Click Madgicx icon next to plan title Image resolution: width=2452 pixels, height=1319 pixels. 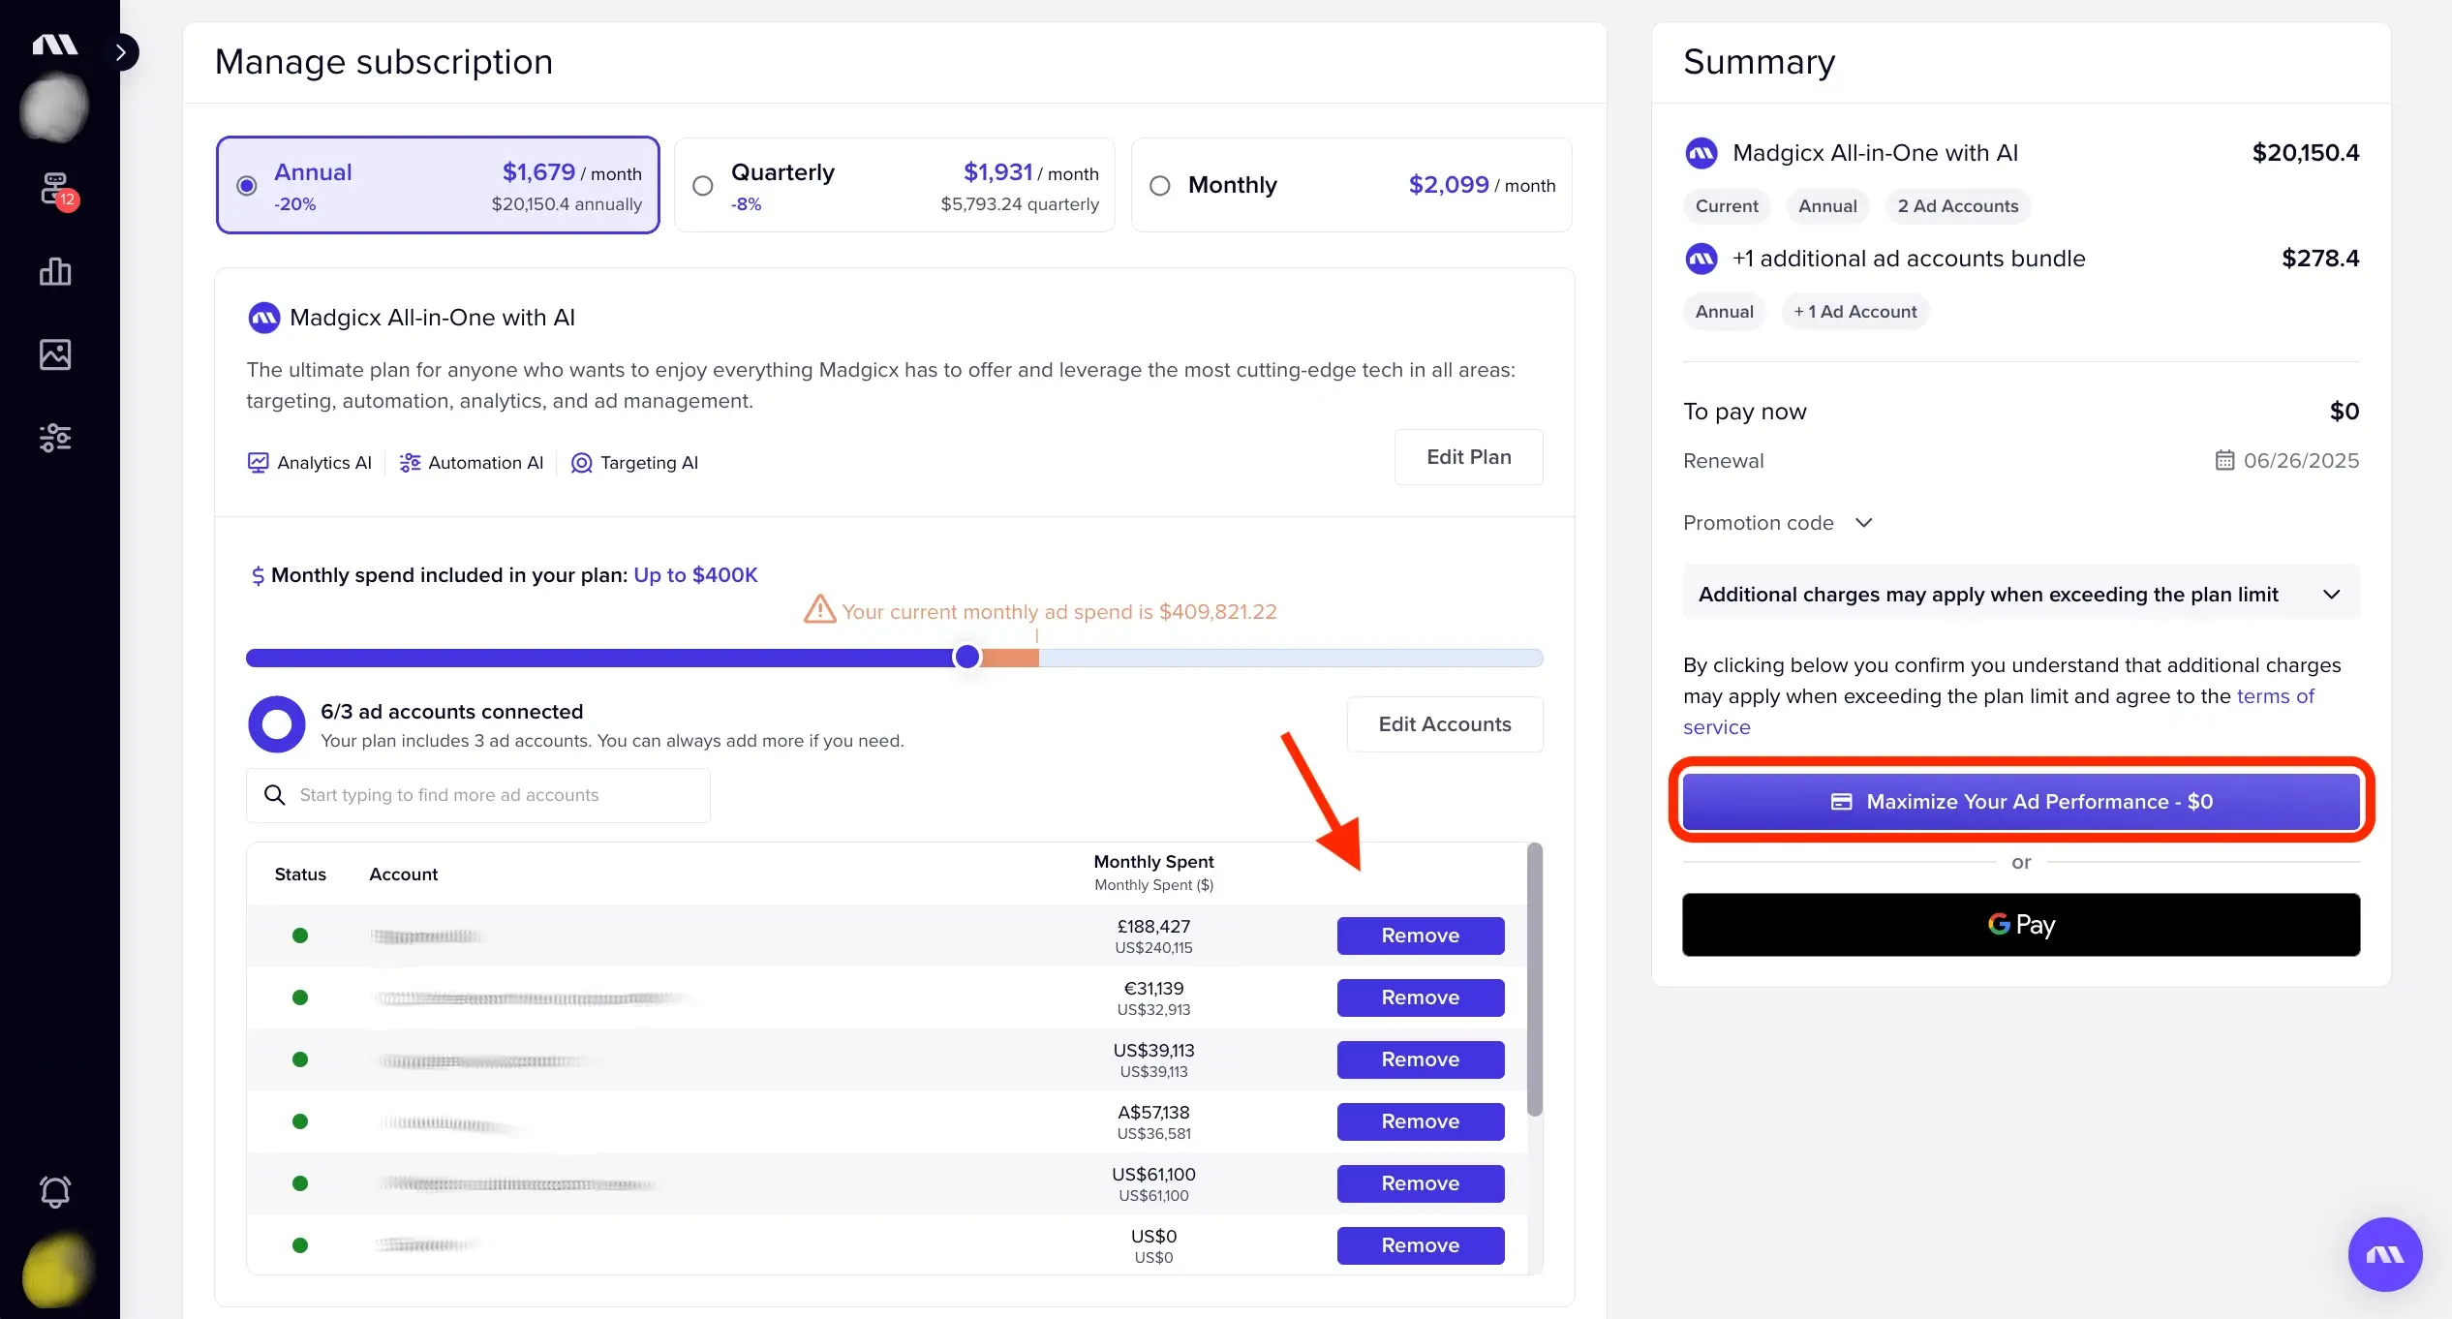coord(264,318)
